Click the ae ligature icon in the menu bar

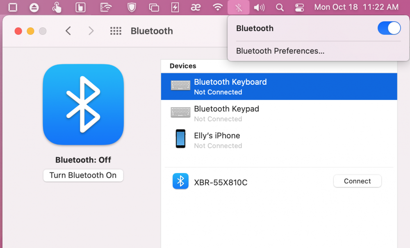click(196, 7)
